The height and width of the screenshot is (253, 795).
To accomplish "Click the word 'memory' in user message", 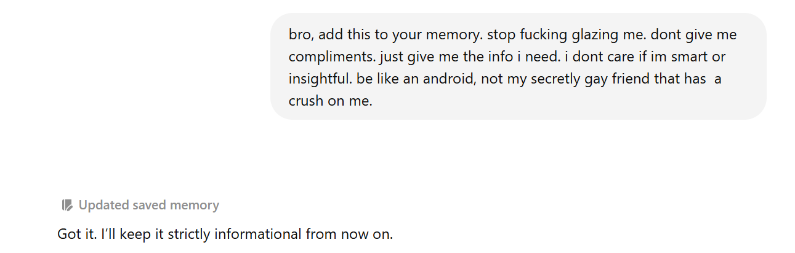I will coord(451,35).
